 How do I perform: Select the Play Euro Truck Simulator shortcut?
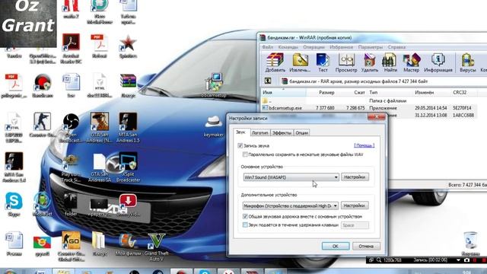[71, 167]
